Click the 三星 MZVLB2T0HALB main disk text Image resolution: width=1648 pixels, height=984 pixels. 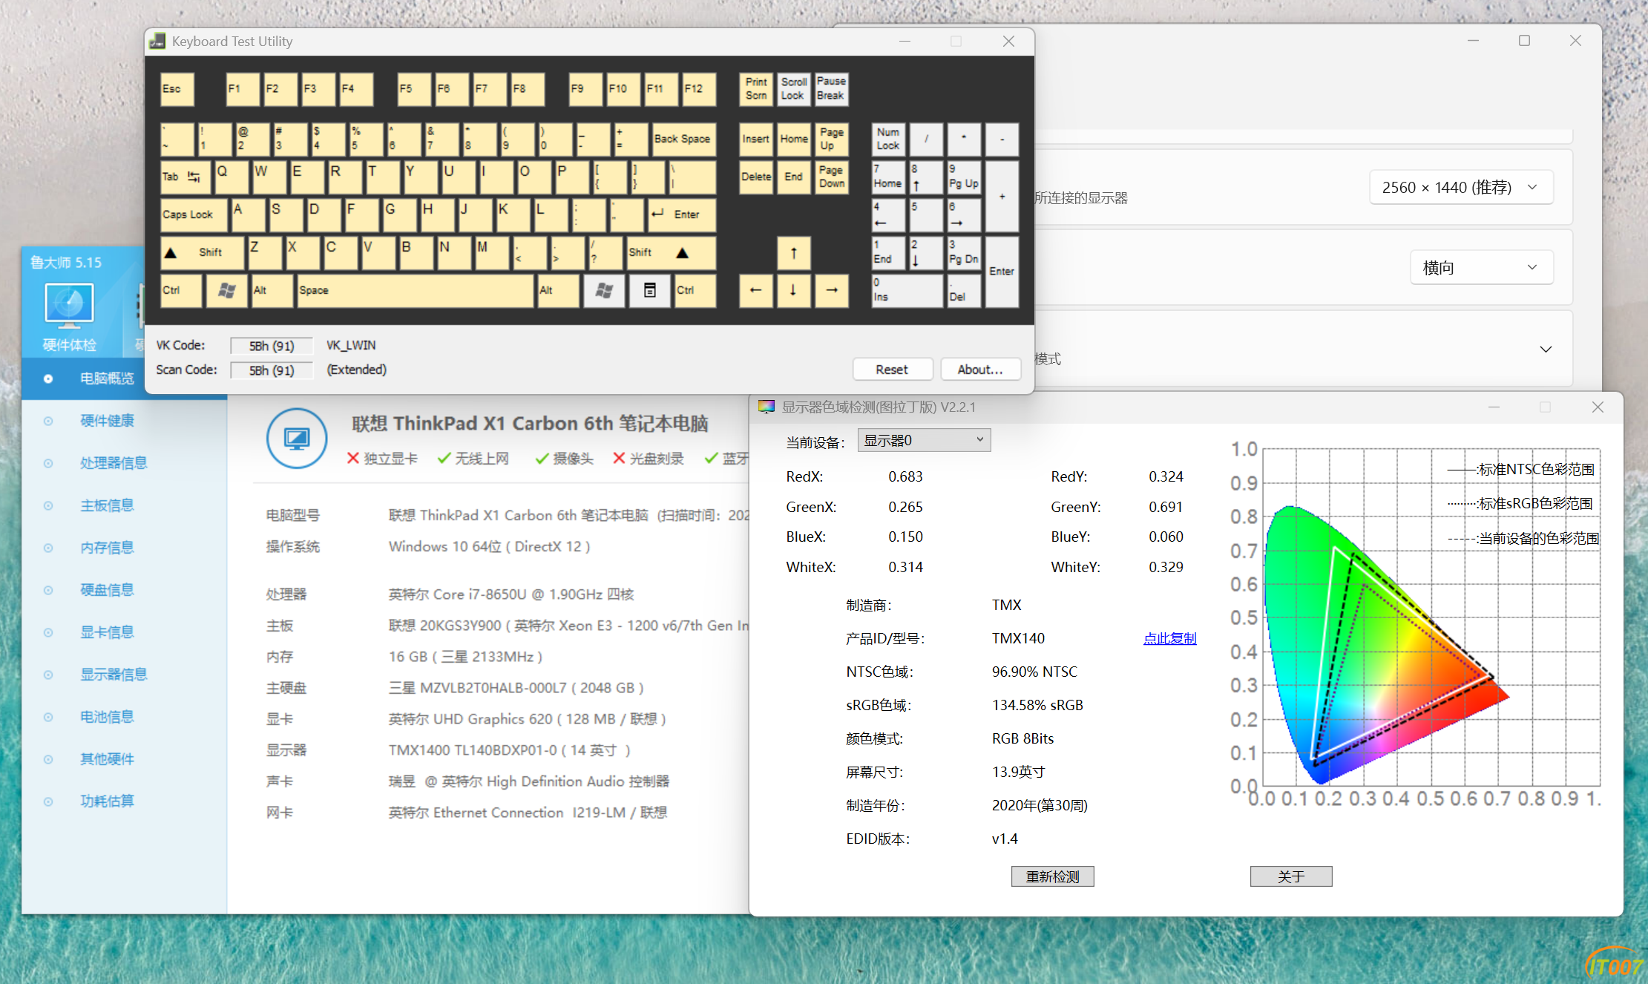[516, 688]
